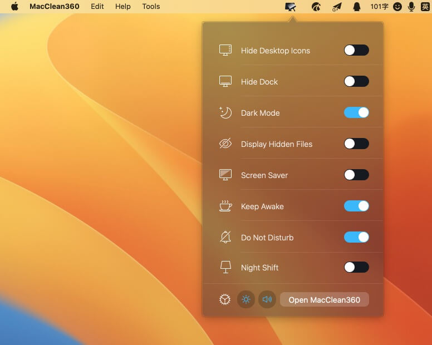Open the Apple menu
This screenshot has width=432, height=345.
15,6
